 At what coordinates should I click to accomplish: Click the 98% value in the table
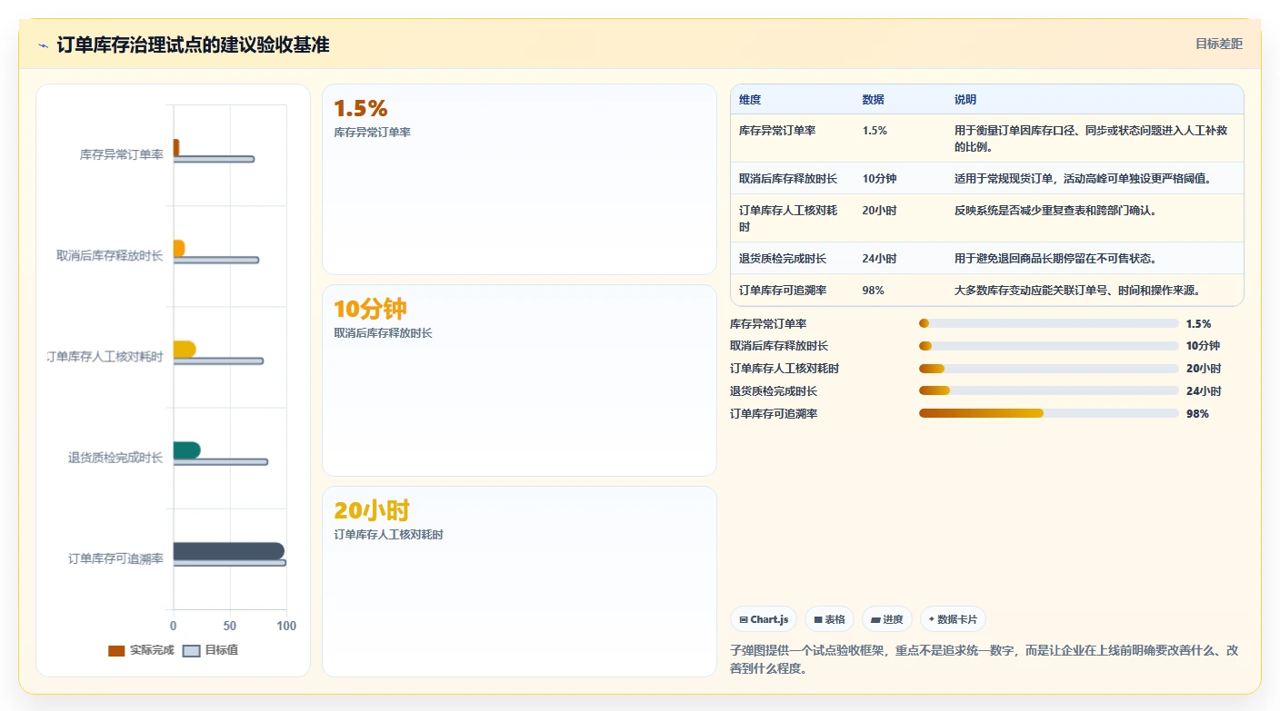(x=873, y=290)
